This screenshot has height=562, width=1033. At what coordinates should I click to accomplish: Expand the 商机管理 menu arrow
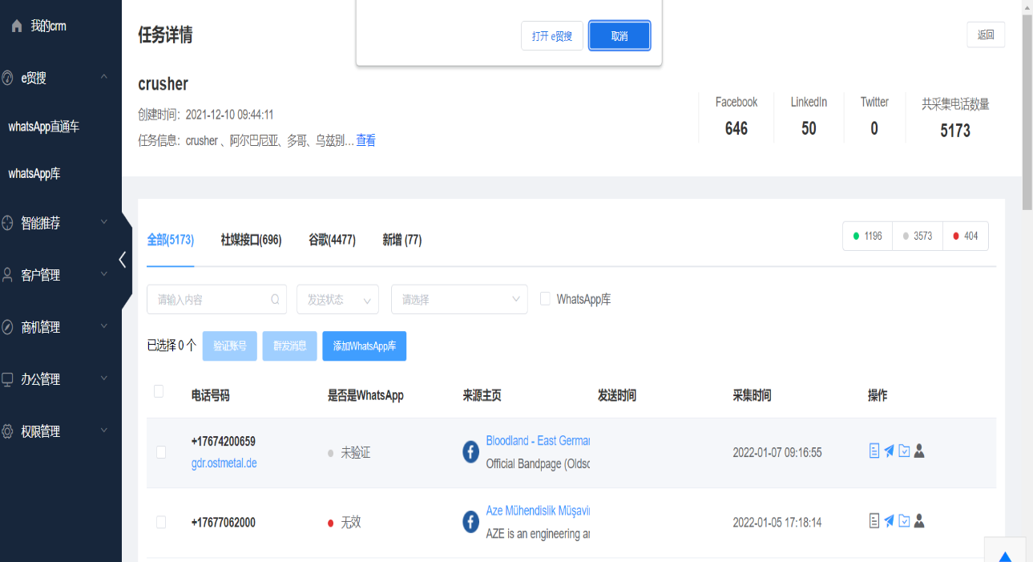[x=104, y=326]
